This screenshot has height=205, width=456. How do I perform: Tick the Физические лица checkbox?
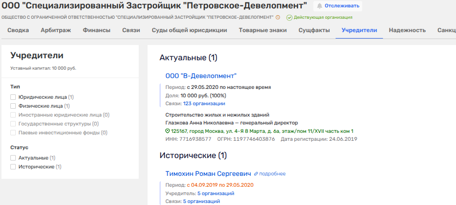pos(13,106)
